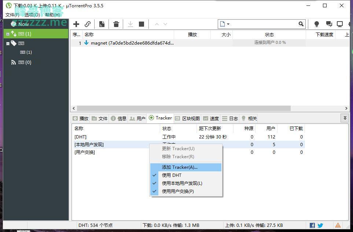Viewport: 353px width, 232px height.
Task: Click the search magnifier icon
Action: click(301, 24)
